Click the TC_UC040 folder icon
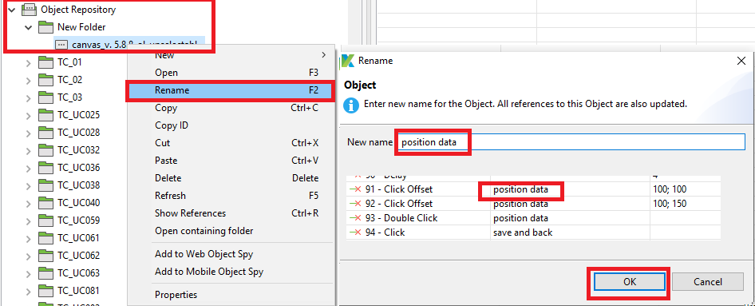The image size is (755, 306). tap(45, 203)
